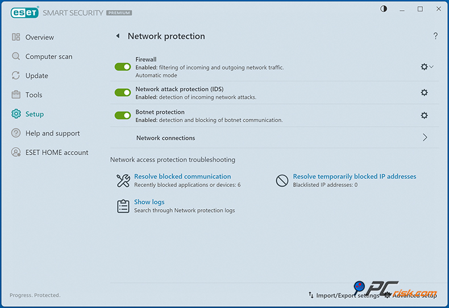Open ESET HOME account page
Viewport: 449px width, 308px height.
[56, 152]
